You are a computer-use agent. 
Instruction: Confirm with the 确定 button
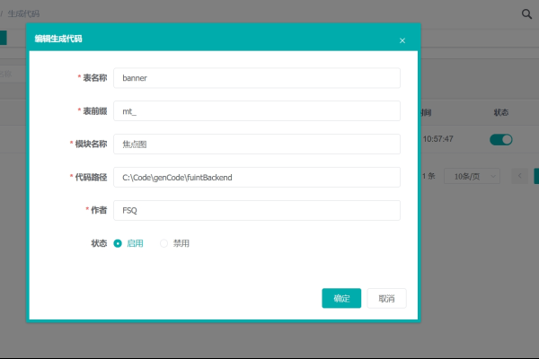(341, 298)
